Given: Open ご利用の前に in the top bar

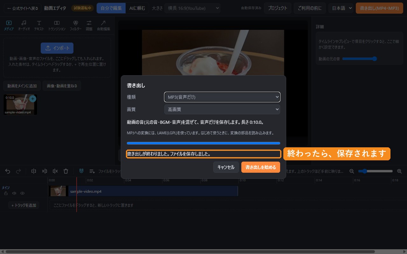Looking at the screenshot, I should [310, 8].
